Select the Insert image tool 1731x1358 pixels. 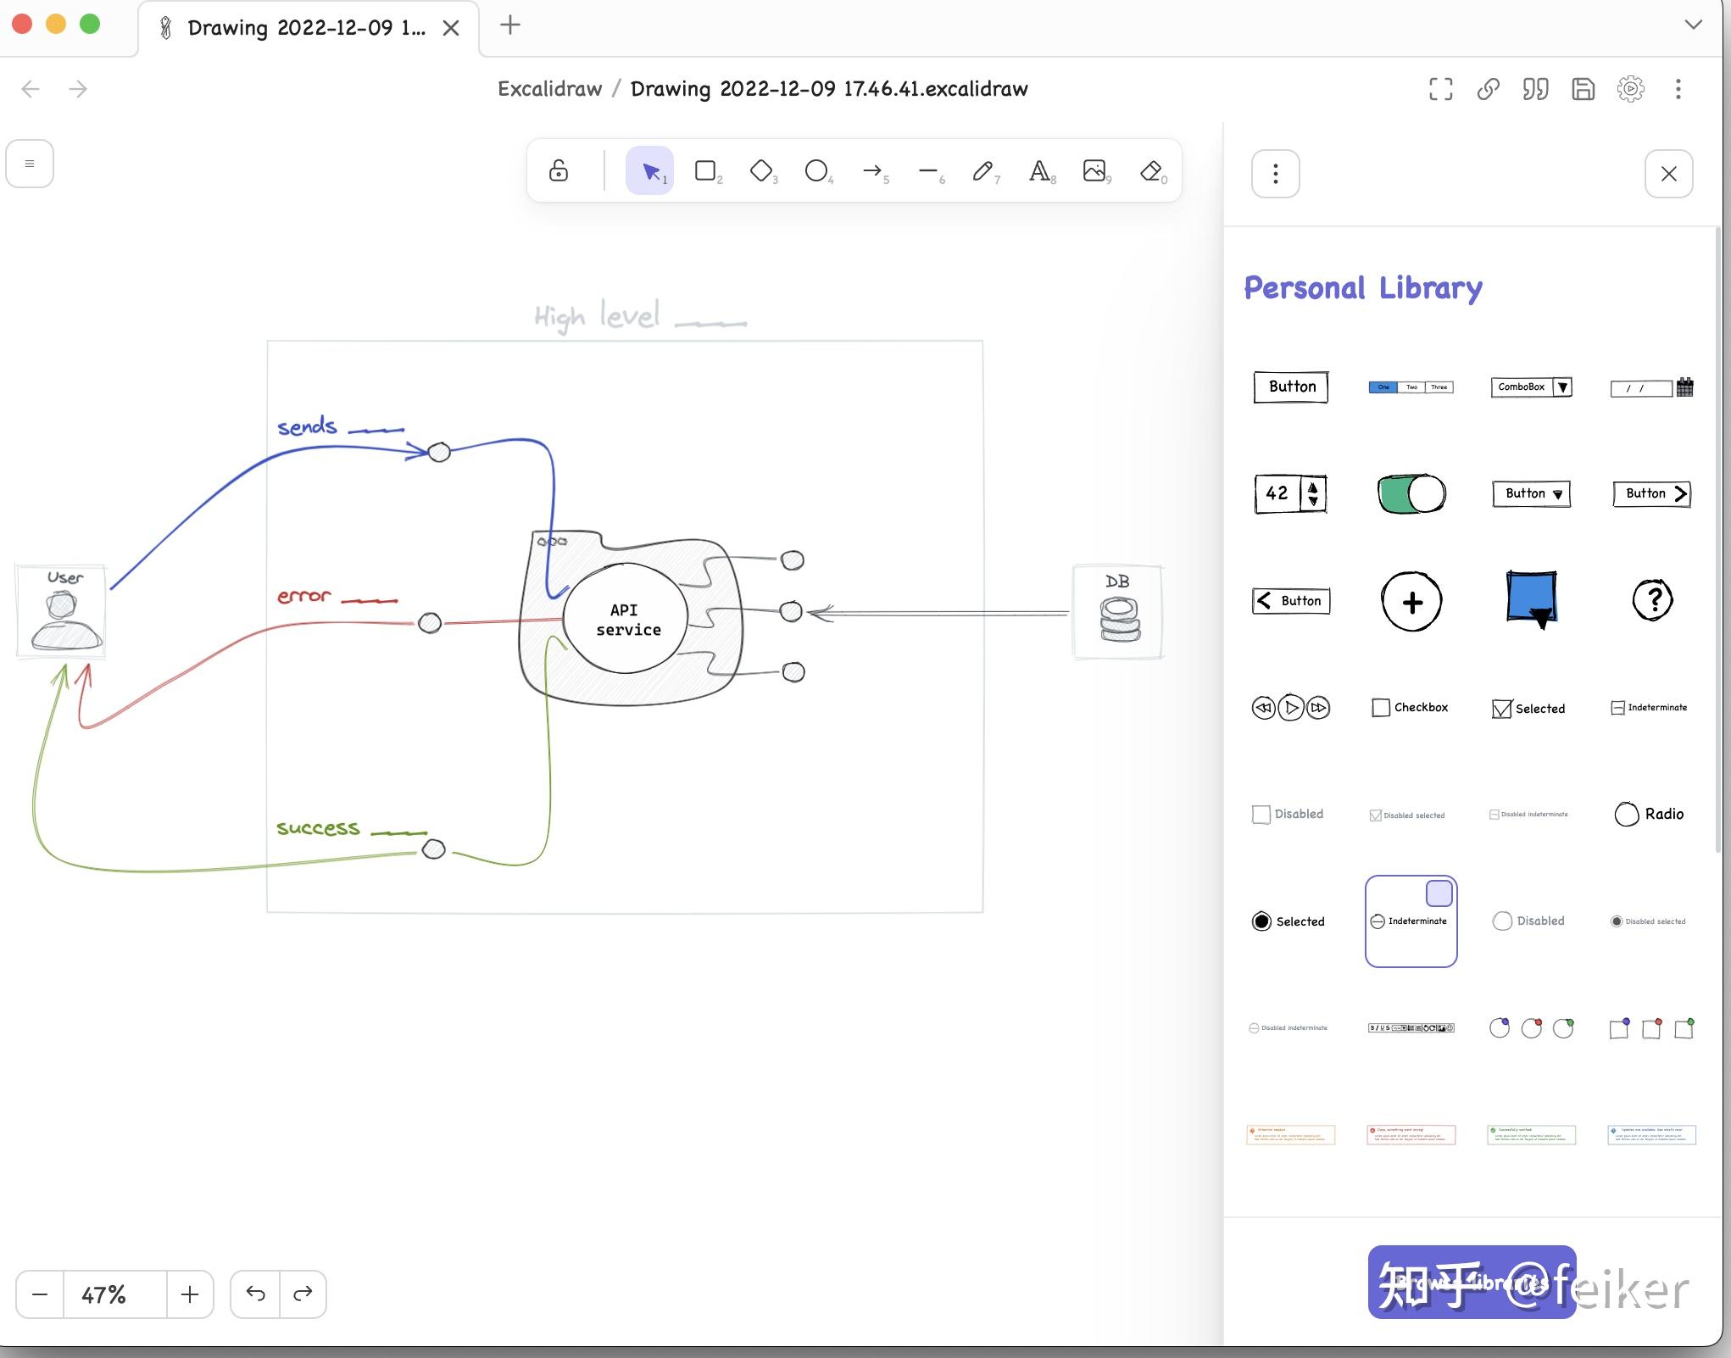click(x=1094, y=171)
